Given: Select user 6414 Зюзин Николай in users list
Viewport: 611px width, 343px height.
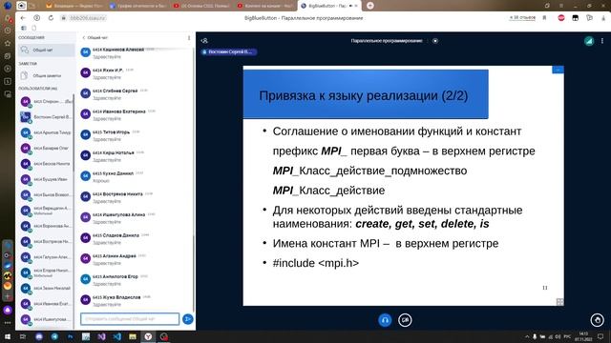Looking at the screenshot, I should 46,288.
